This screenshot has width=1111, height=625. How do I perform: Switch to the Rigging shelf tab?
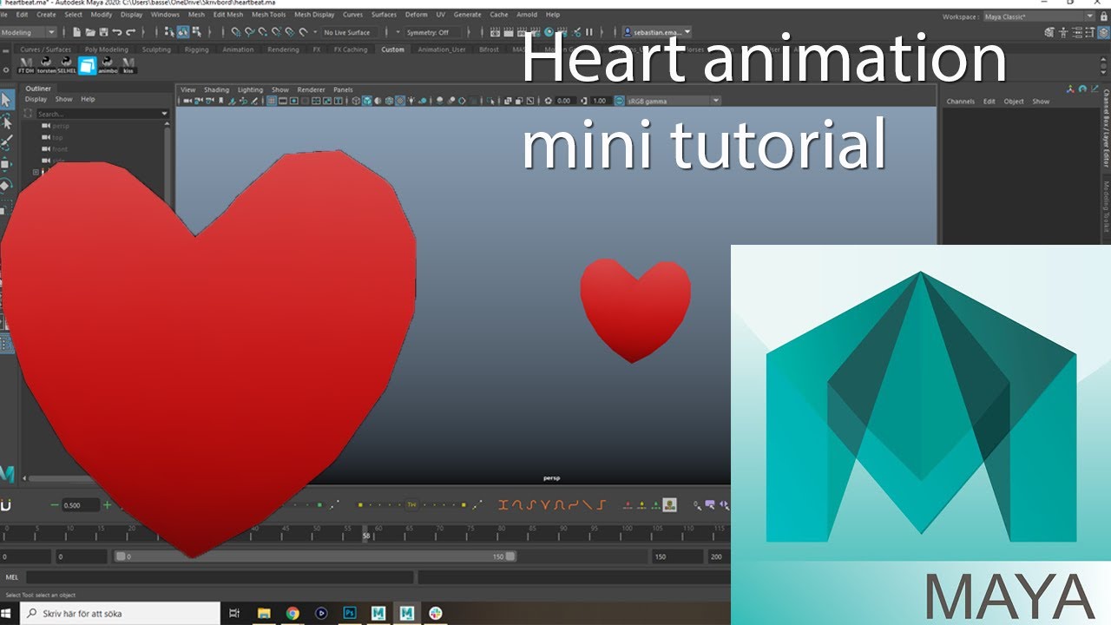coord(196,49)
